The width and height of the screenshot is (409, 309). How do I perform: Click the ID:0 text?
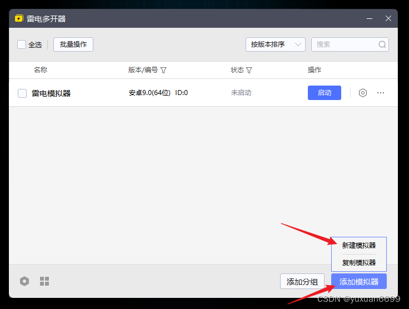point(181,93)
